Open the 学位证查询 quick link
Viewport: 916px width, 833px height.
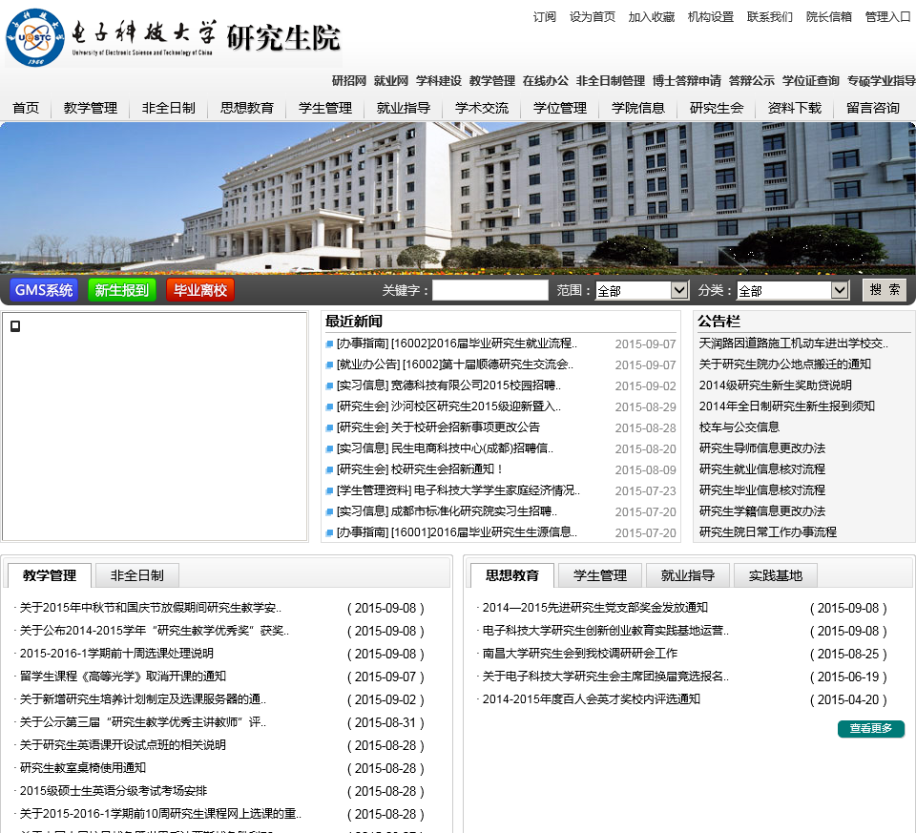point(811,80)
